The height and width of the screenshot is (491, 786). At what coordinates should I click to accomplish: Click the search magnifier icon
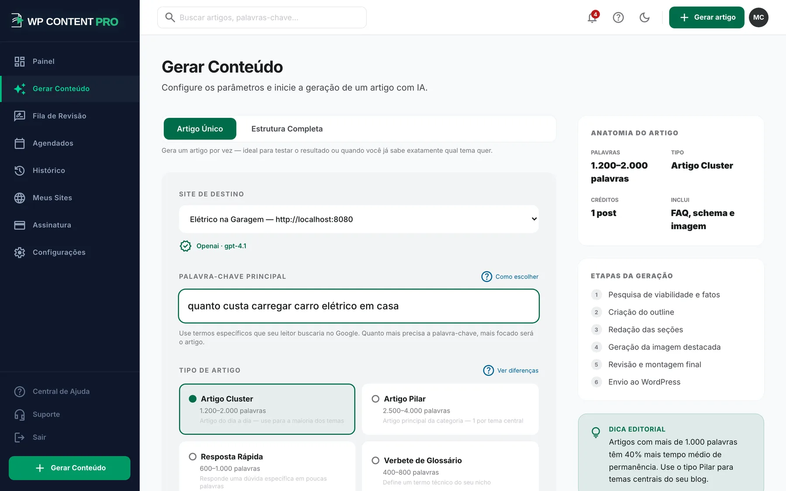(x=170, y=17)
